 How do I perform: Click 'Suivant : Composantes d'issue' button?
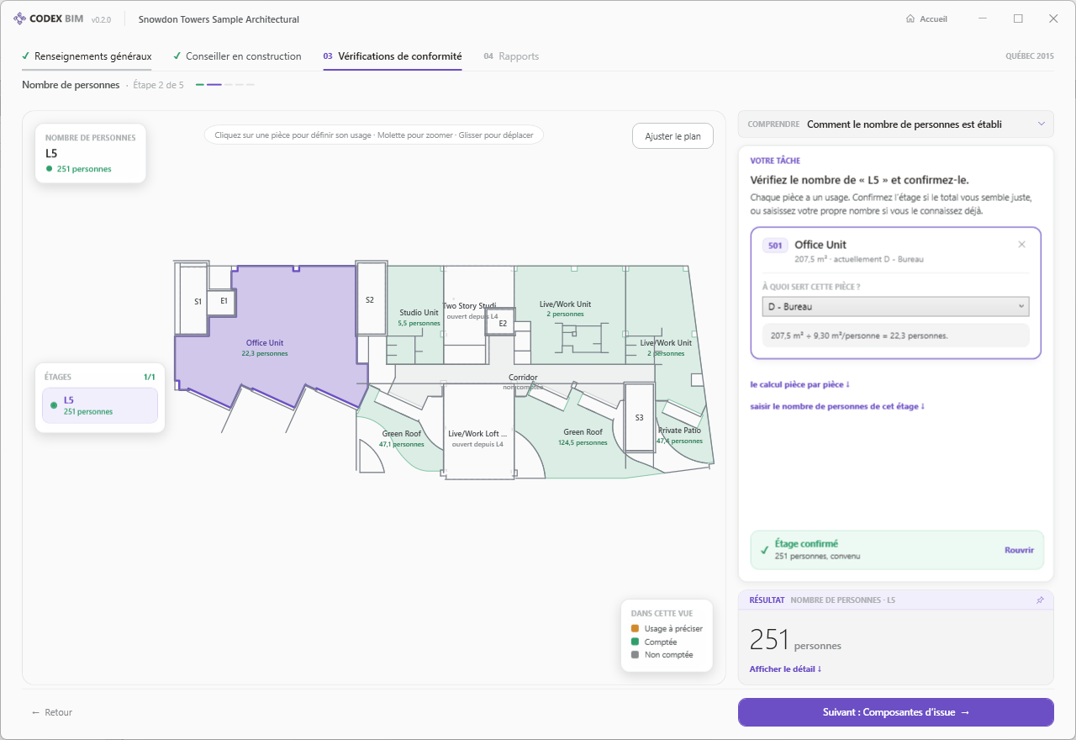pyautogui.click(x=895, y=712)
